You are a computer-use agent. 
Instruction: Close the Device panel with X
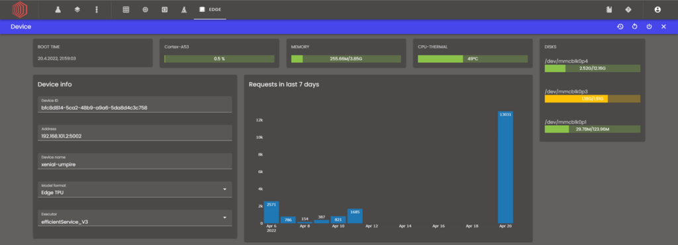(663, 26)
